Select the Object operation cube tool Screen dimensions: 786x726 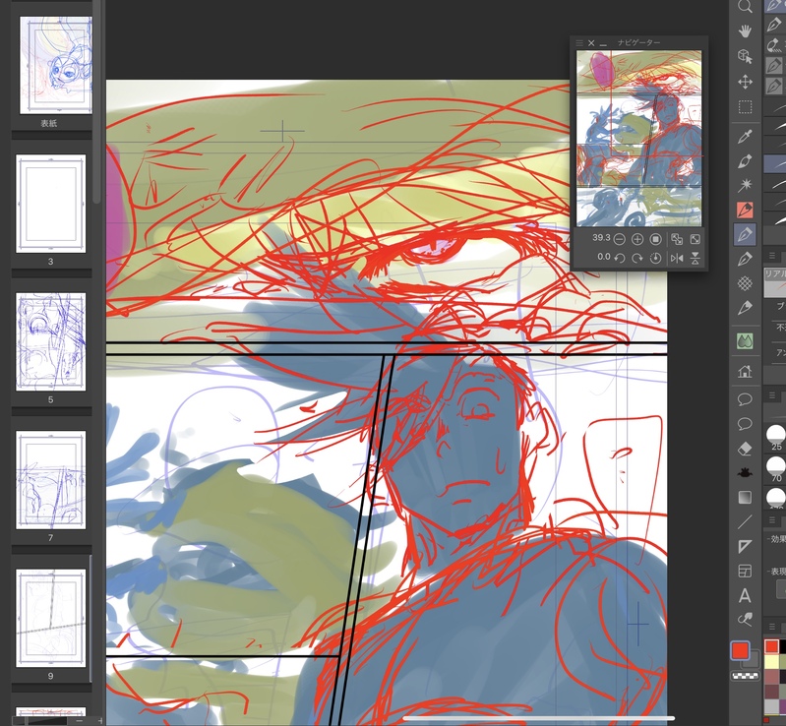click(745, 56)
